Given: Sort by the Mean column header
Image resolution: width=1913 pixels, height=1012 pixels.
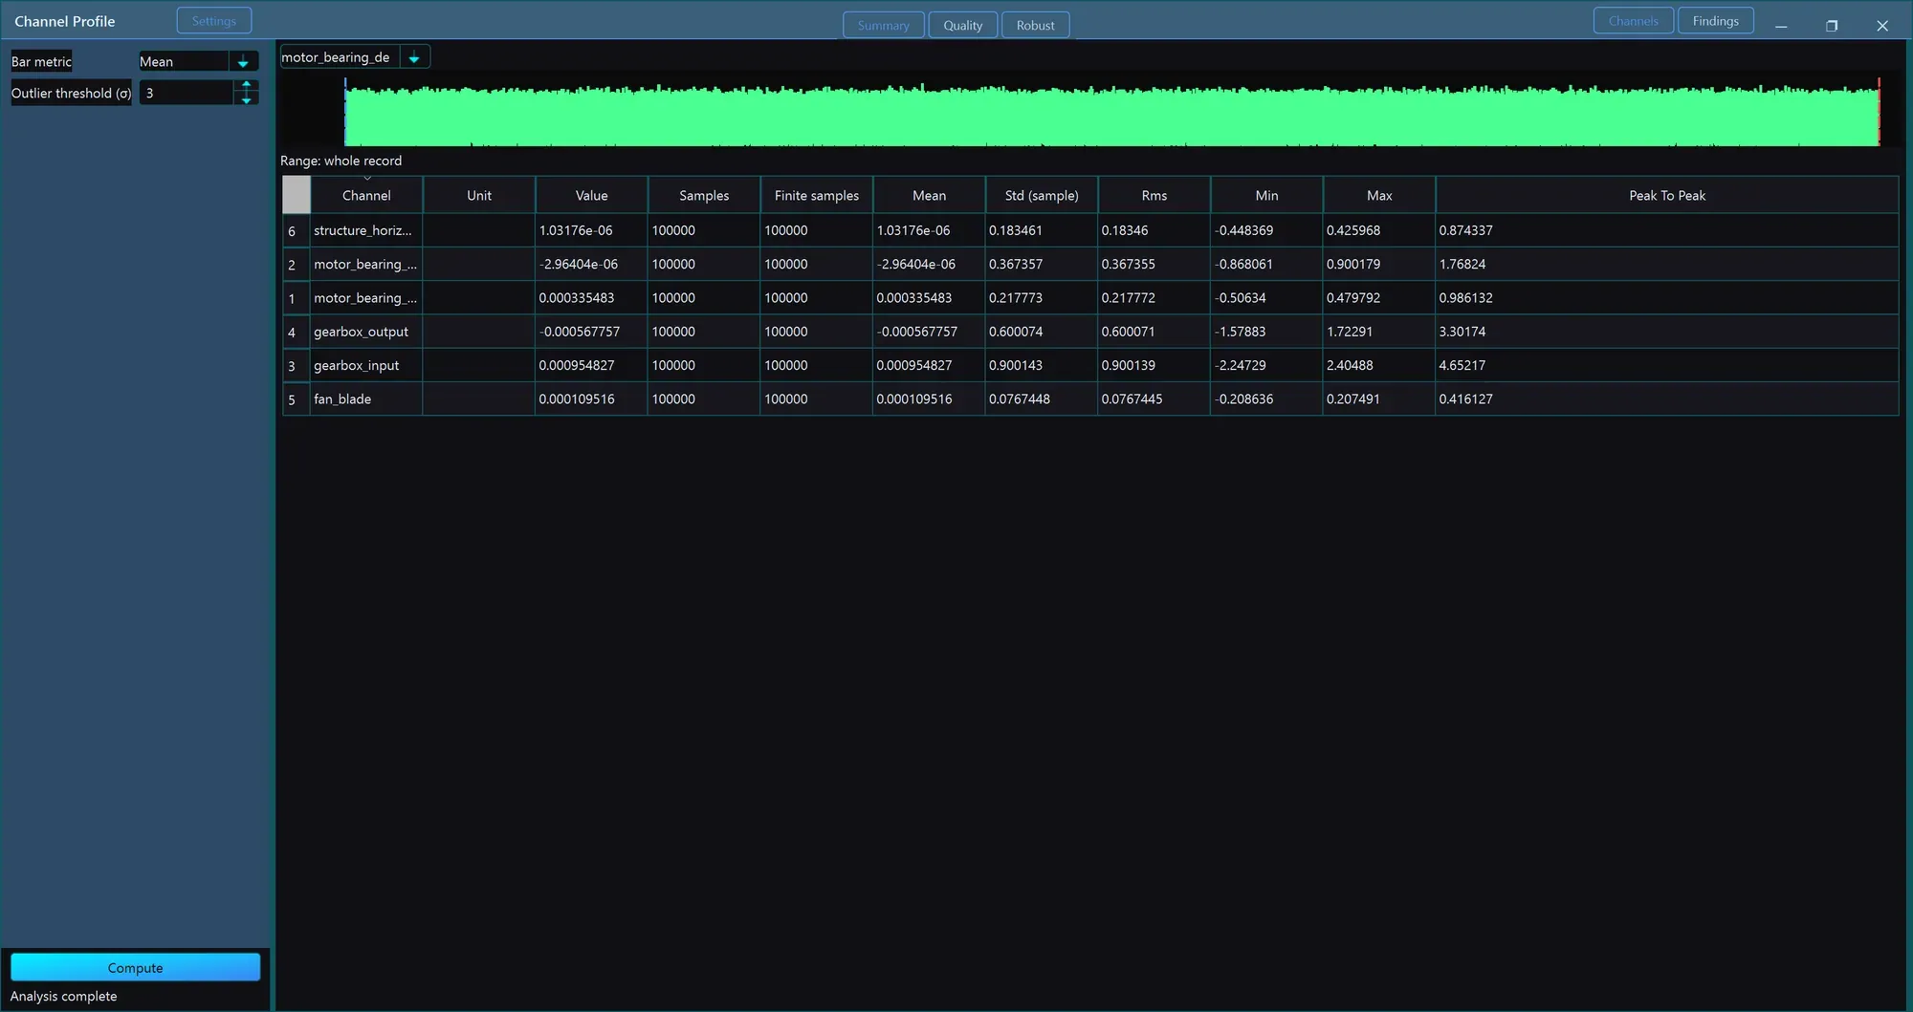Looking at the screenshot, I should click(x=930, y=195).
